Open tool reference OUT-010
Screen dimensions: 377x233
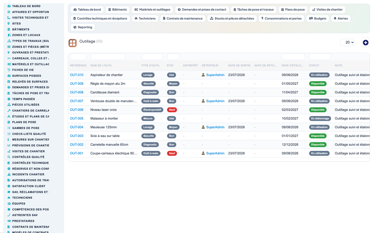(x=77, y=75)
